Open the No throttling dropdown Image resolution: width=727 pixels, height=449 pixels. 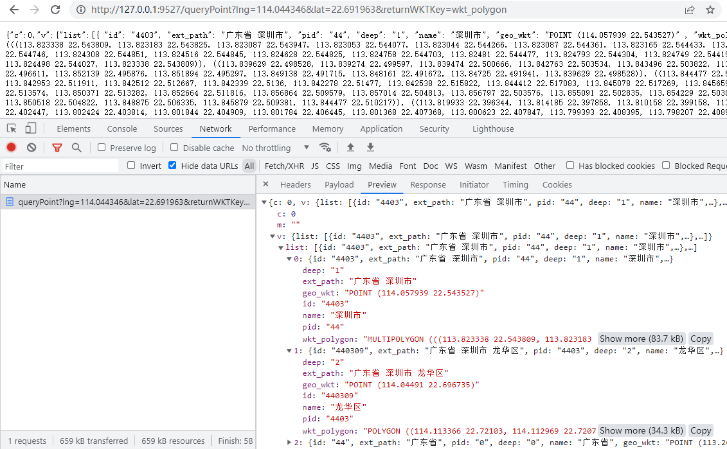click(275, 148)
